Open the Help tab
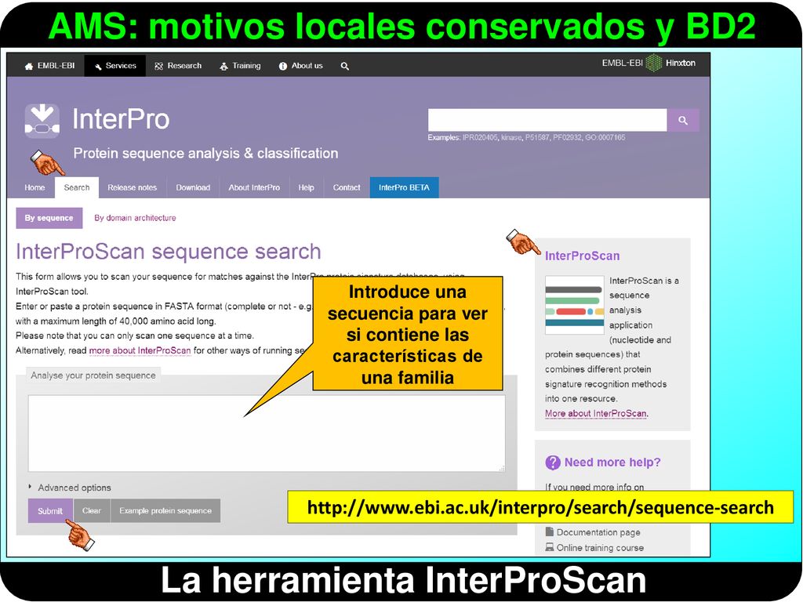Viewport: 803px width, 602px height. pyautogui.click(x=307, y=187)
